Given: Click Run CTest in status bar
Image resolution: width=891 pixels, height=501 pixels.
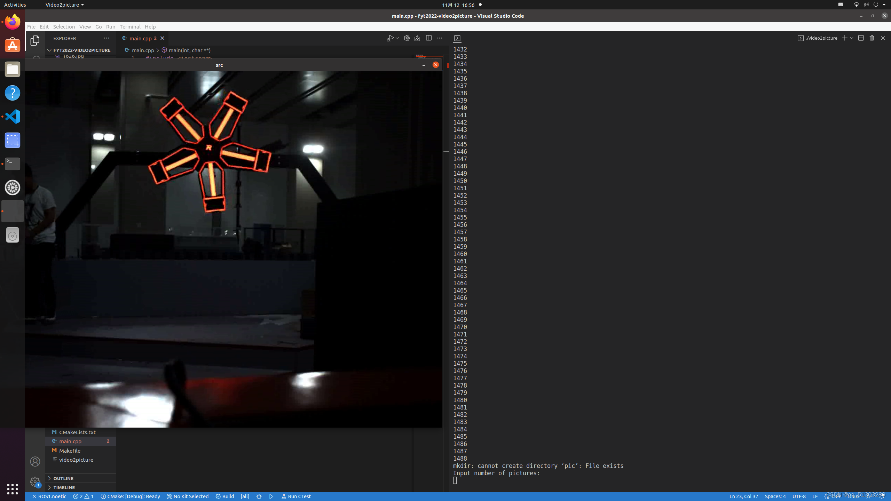Looking at the screenshot, I should pos(296,496).
